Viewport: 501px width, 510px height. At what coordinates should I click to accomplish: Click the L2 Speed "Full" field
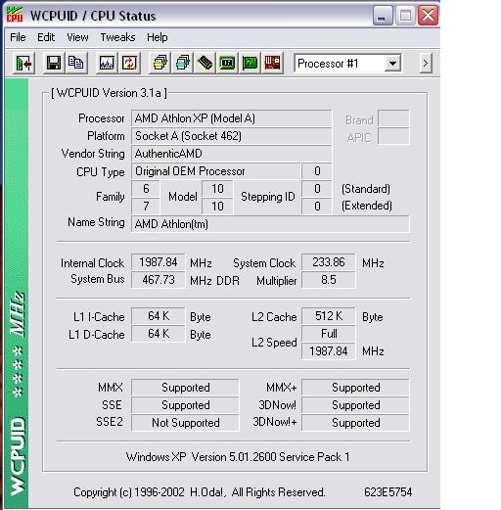(x=329, y=334)
